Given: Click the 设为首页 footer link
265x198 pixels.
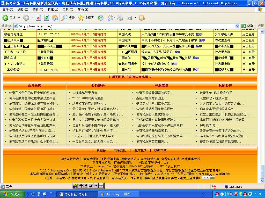Looking at the screenshot, I should pos(140,150).
